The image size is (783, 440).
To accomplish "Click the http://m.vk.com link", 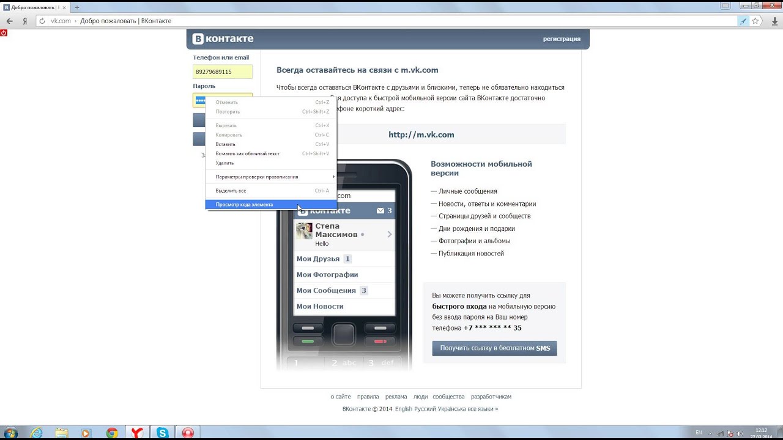I will (x=421, y=134).
